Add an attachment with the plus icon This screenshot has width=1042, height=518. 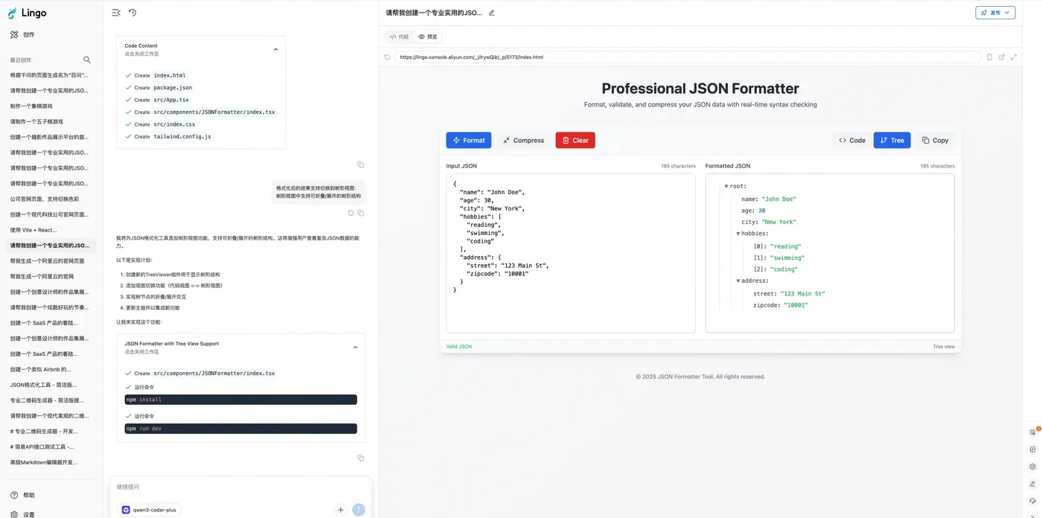coord(341,510)
